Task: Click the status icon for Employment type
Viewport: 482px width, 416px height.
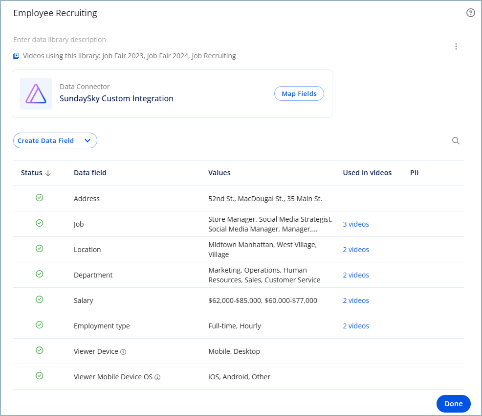Action: (x=39, y=325)
